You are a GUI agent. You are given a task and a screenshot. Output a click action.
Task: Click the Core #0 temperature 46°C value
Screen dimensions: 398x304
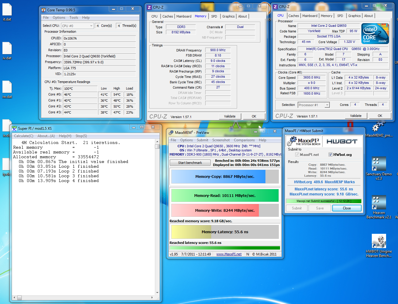tap(80, 95)
